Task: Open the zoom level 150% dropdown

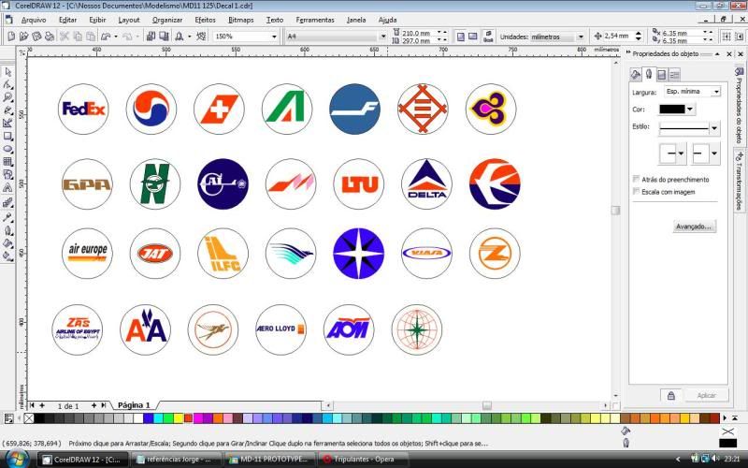Action: [274, 37]
